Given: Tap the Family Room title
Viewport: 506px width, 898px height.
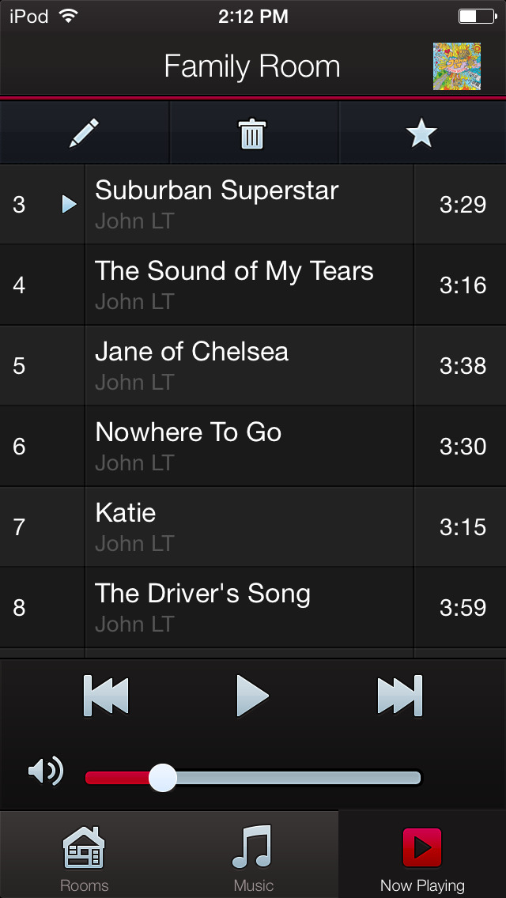Looking at the screenshot, I should pos(252,66).
